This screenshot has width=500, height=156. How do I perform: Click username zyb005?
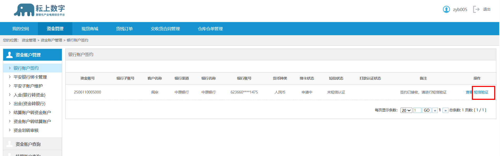pyautogui.click(x=460, y=9)
